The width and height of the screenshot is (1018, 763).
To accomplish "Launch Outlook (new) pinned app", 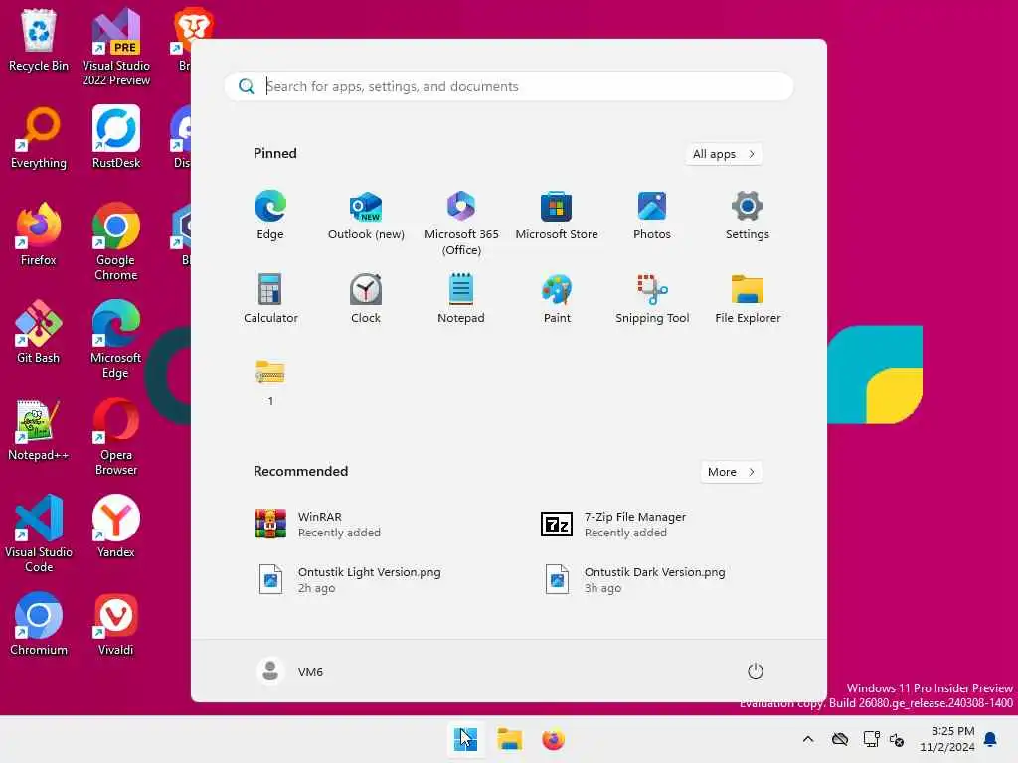I will pyautogui.click(x=366, y=216).
